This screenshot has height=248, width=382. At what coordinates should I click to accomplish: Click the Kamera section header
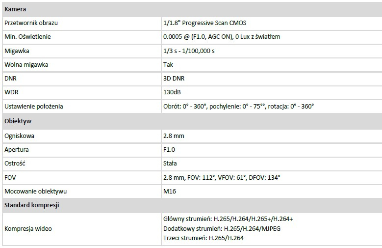pyautogui.click(x=15, y=9)
